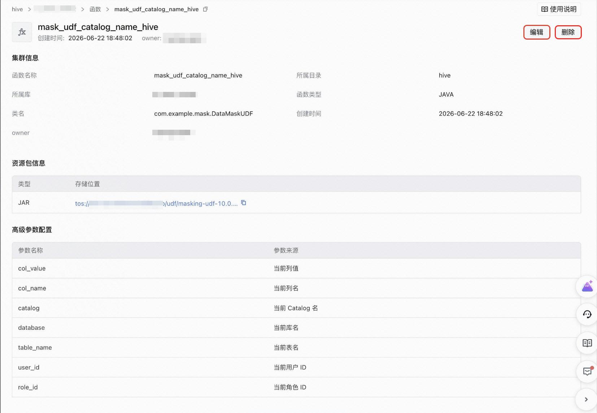Click the book icon in 使用说明
The image size is (597, 413).
tap(545, 9)
